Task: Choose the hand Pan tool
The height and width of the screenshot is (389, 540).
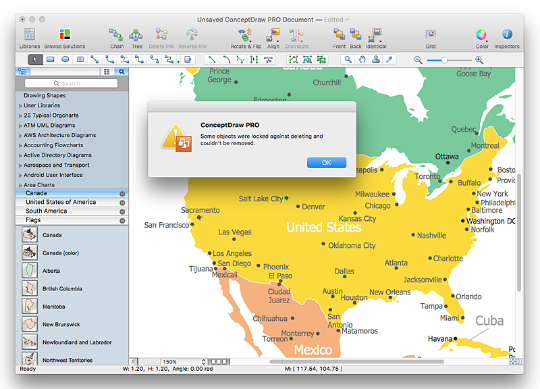Action: coord(362,59)
